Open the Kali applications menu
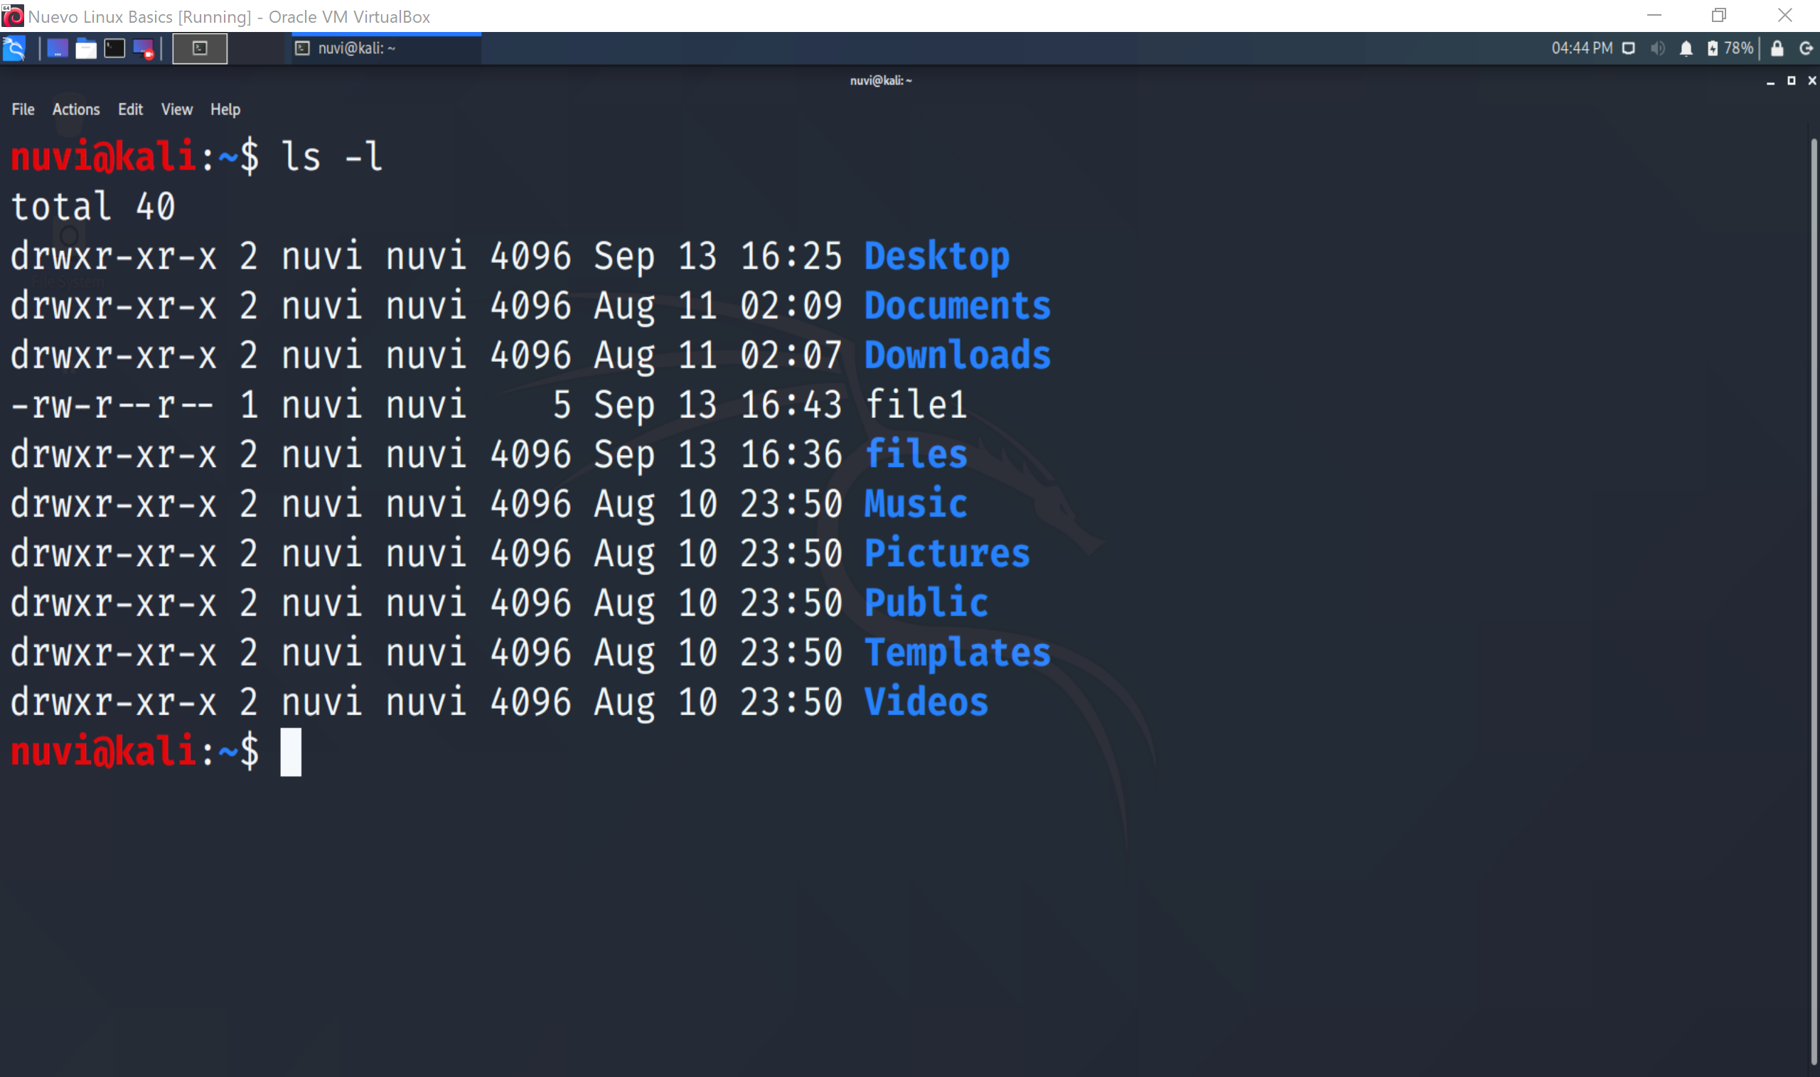This screenshot has height=1077, width=1820. [x=14, y=48]
